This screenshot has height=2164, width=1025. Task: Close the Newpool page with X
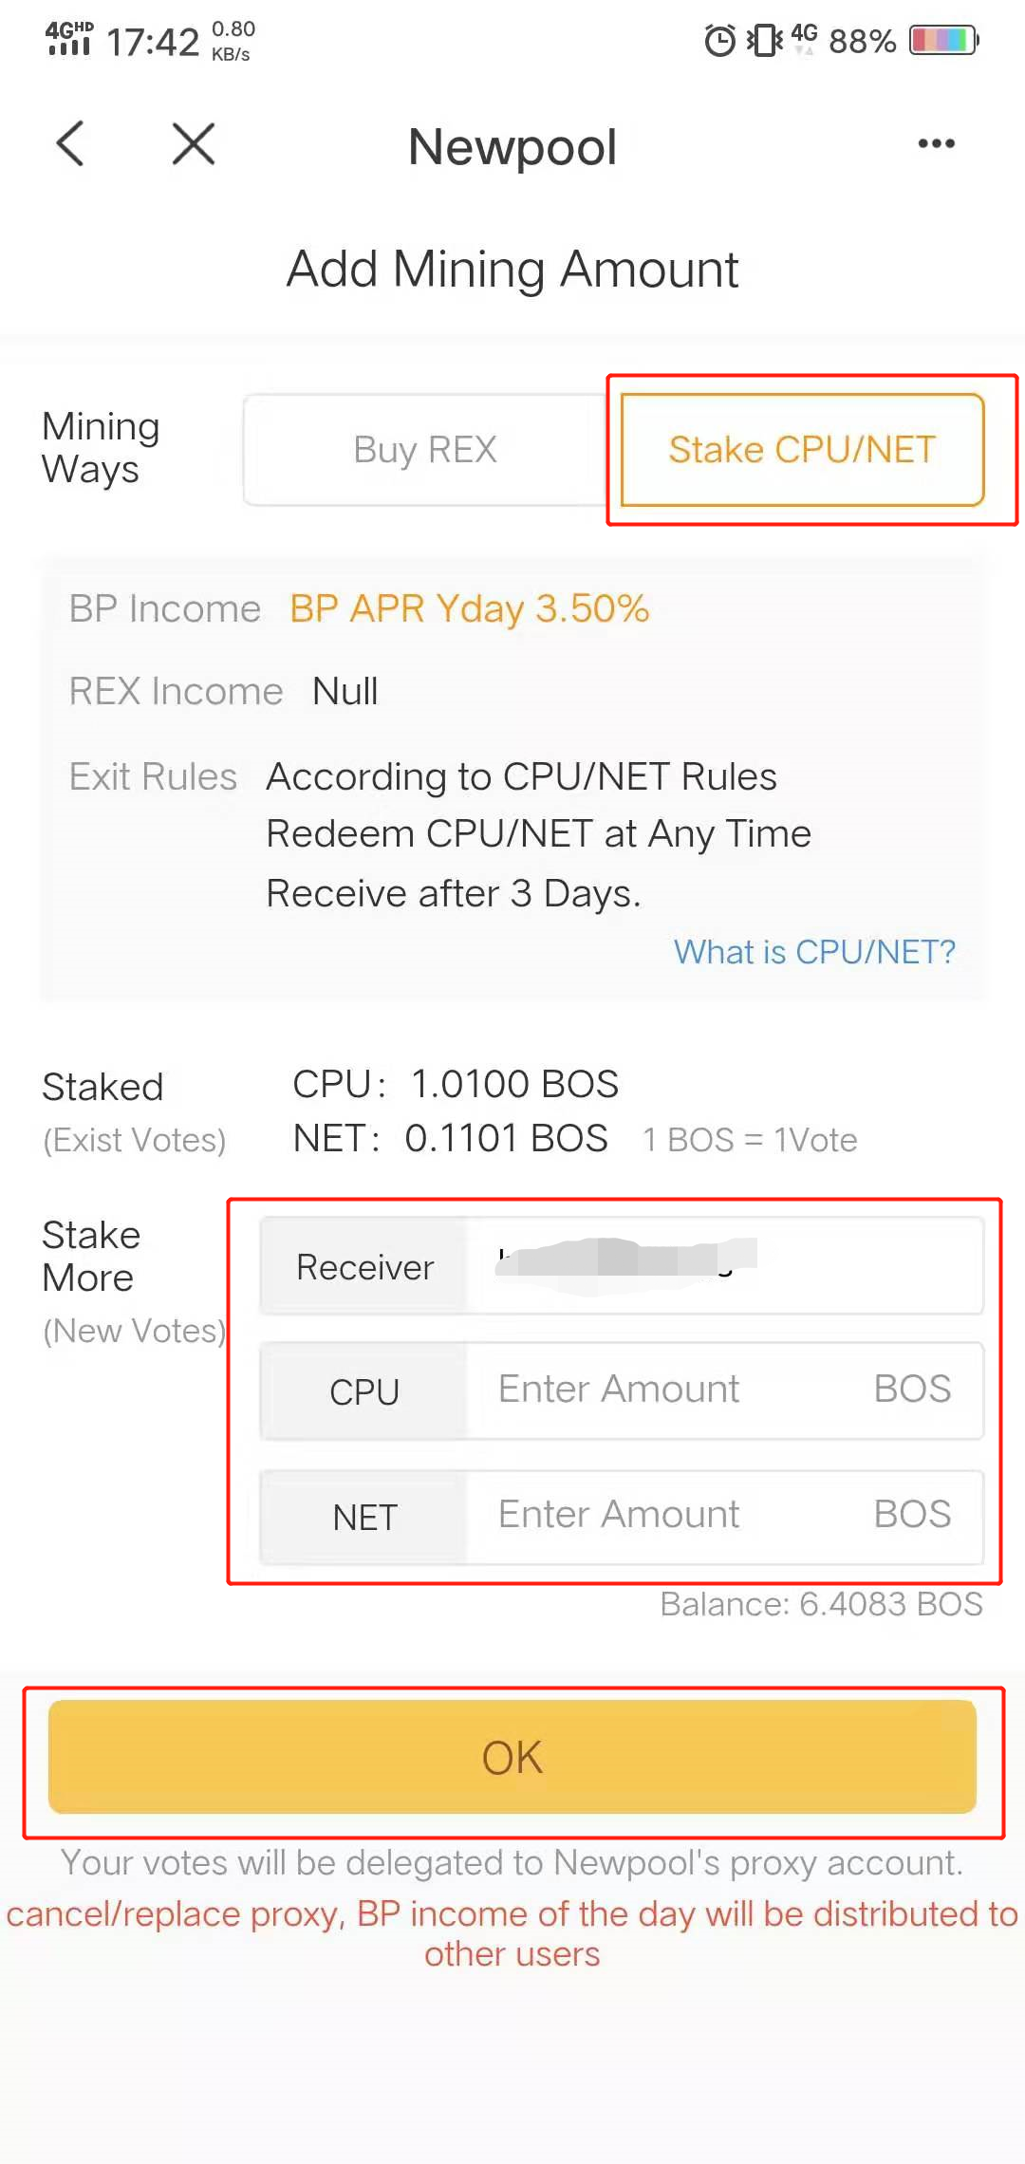click(x=194, y=144)
